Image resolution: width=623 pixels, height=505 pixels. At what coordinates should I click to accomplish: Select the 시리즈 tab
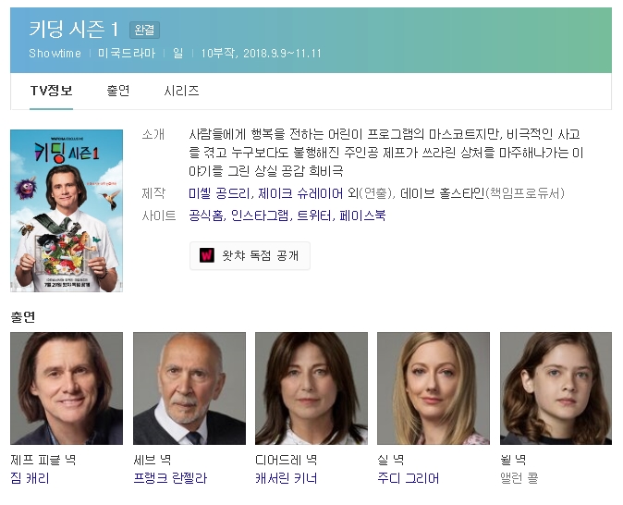point(181,91)
